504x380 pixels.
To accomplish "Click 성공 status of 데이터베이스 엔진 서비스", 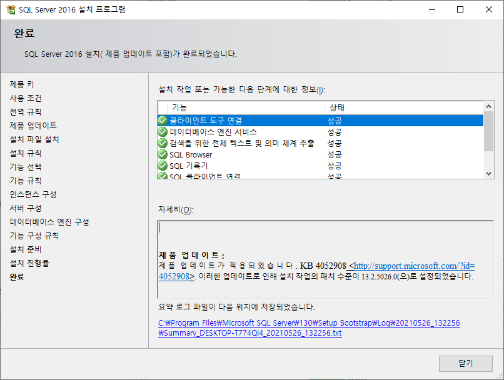I will 335,132.
